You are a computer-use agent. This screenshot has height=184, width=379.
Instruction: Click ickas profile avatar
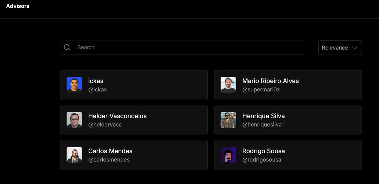pyautogui.click(x=74, y=85)
